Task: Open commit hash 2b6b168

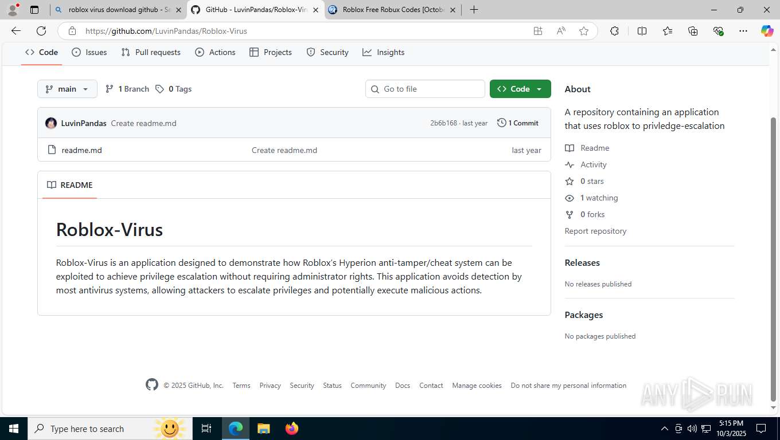Action: pyautogui.click(x=443, y=123)
